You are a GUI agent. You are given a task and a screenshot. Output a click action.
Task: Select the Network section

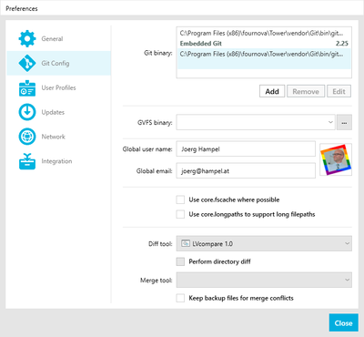[x=59, y=137]
